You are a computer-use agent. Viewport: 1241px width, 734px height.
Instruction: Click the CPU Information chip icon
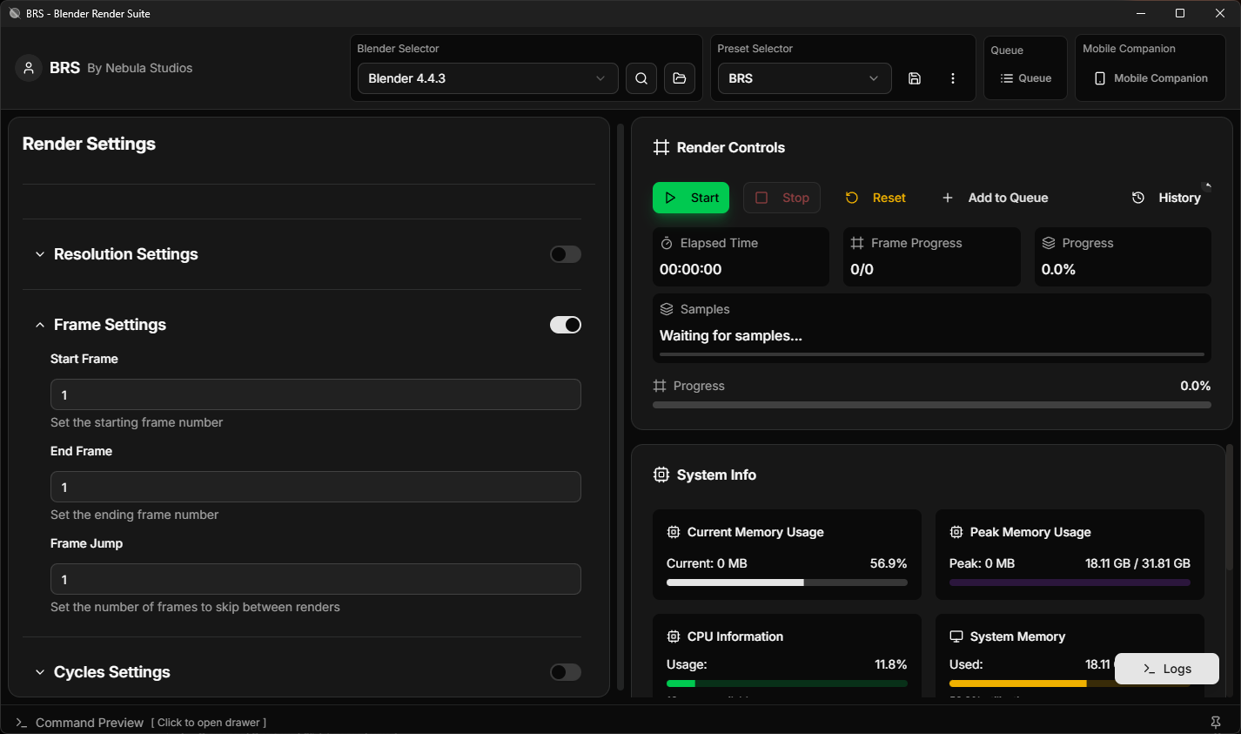click(674, 636)
